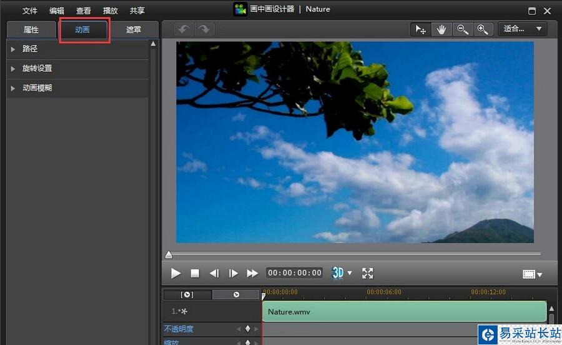Toggle 3D preview mode

(338, 273)
